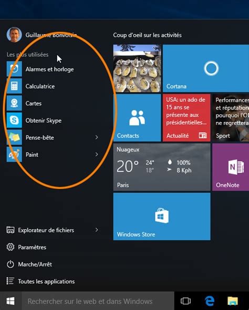Click the Guillaume Bonvoisin account name
The width and height of the screenshot is (249, 310).
51,35
